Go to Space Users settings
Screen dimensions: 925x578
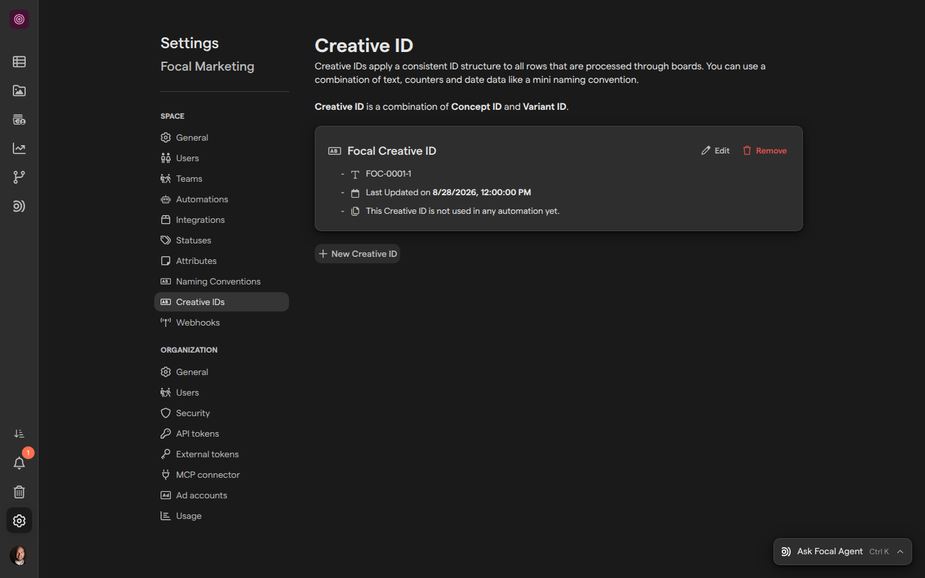[222, 158]
